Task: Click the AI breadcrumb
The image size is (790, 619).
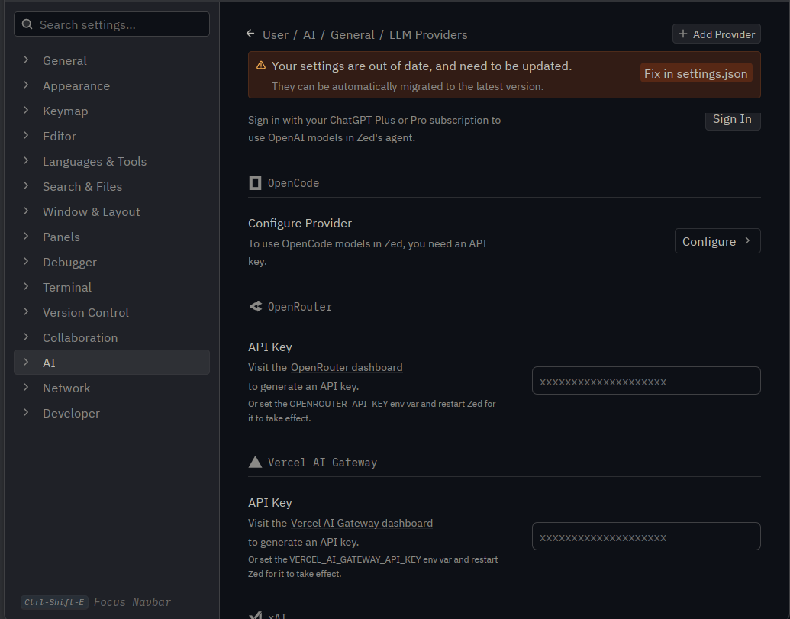Action: click(309, 34)
